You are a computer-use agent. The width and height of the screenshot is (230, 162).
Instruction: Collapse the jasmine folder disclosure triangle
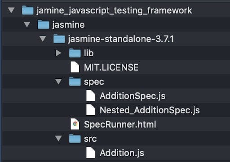(27, 24)
